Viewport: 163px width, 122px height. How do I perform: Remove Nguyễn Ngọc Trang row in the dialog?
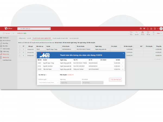123,63
